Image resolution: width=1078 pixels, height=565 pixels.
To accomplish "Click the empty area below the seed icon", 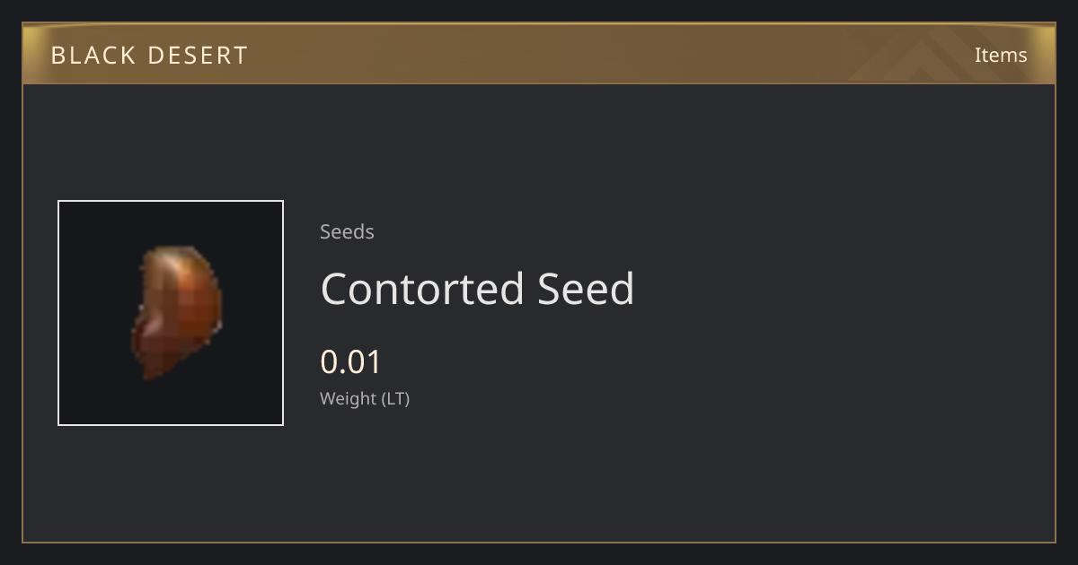I will pyautogui.click(x=171, y=482).
